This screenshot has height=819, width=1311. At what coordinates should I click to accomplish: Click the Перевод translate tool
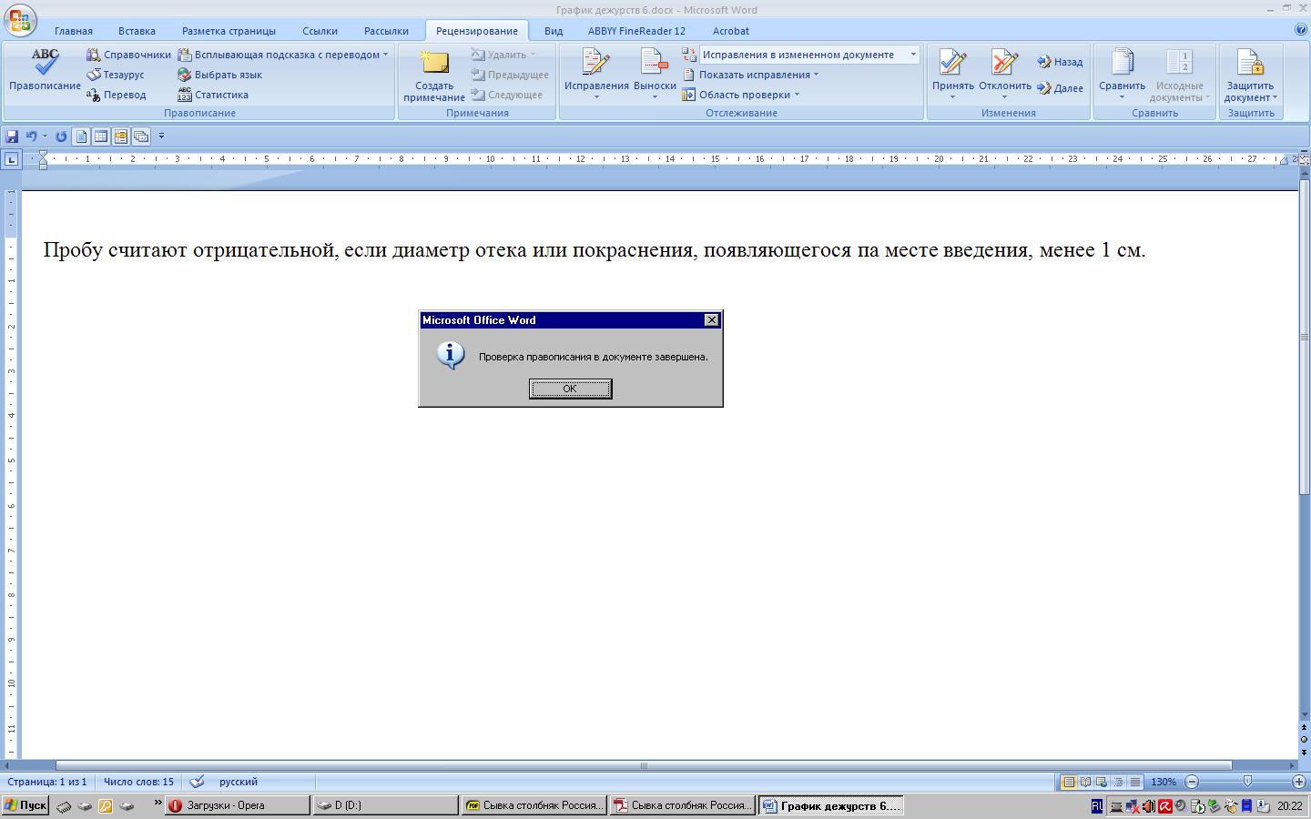point(116,95)
